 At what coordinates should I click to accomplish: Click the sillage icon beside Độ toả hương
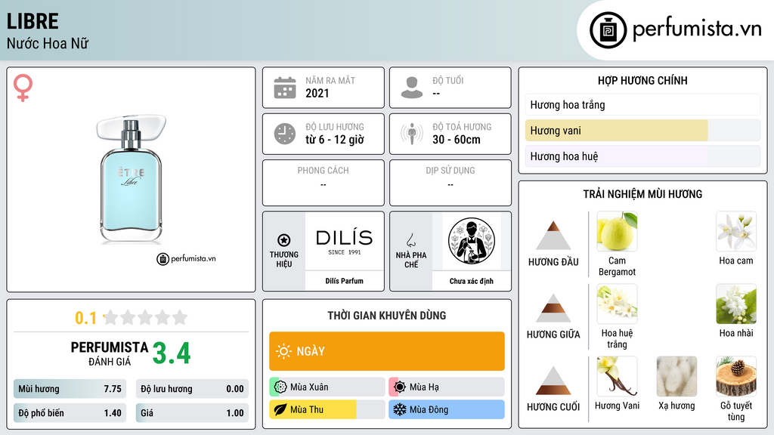pyautogui.click(x=412, y=134)
